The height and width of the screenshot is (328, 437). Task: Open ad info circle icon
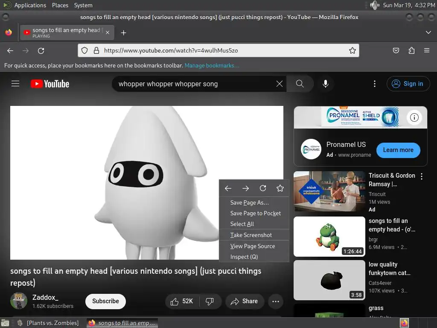coord(414,117)
